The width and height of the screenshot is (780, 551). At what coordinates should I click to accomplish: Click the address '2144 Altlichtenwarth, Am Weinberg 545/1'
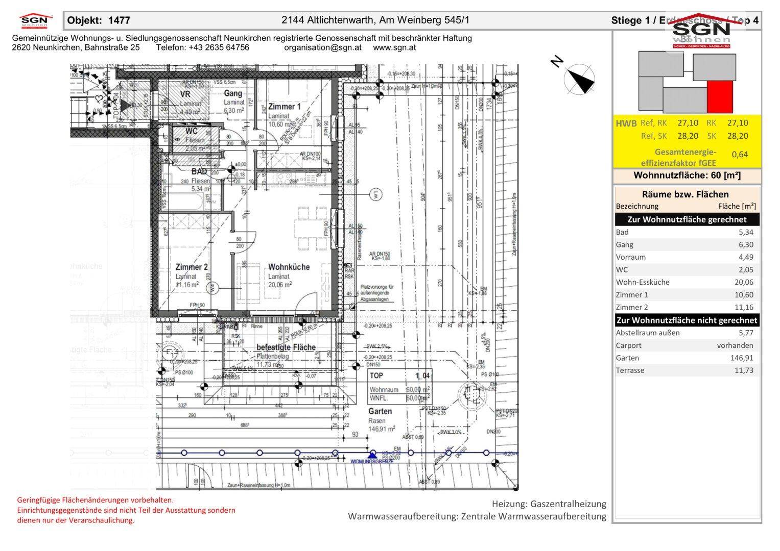[375, 20]
